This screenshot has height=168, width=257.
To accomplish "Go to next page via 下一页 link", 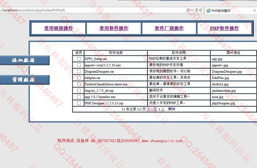I will click(x=152, y=109).
